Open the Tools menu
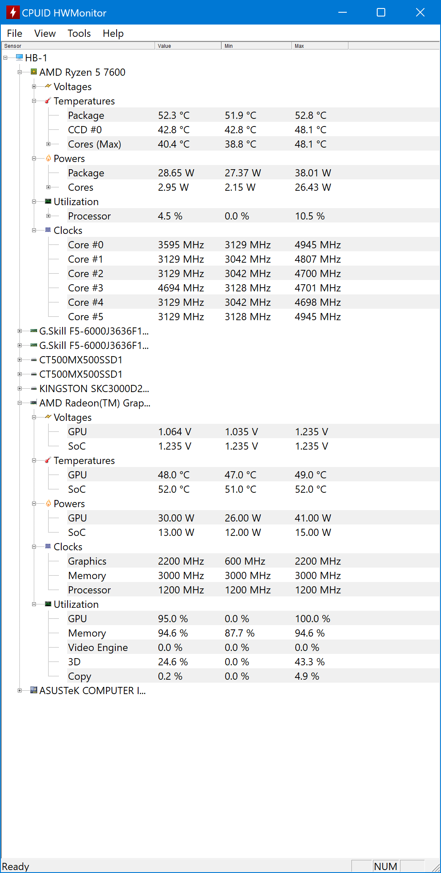 [79, 33]
